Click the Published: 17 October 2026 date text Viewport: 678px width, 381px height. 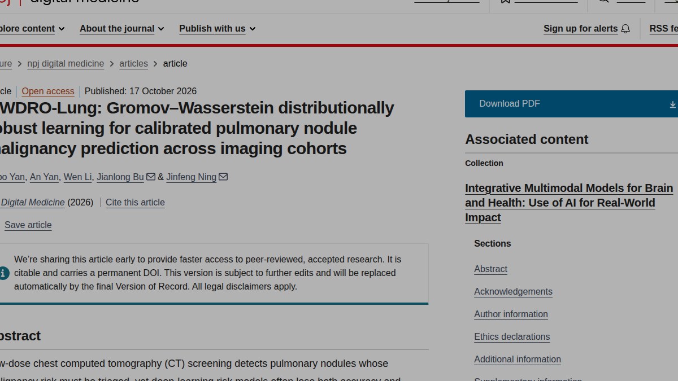pos(141,91)
